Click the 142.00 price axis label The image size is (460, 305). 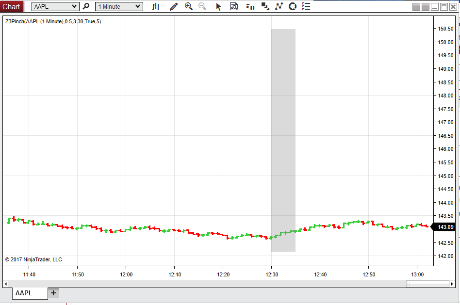tap(445, 256)
